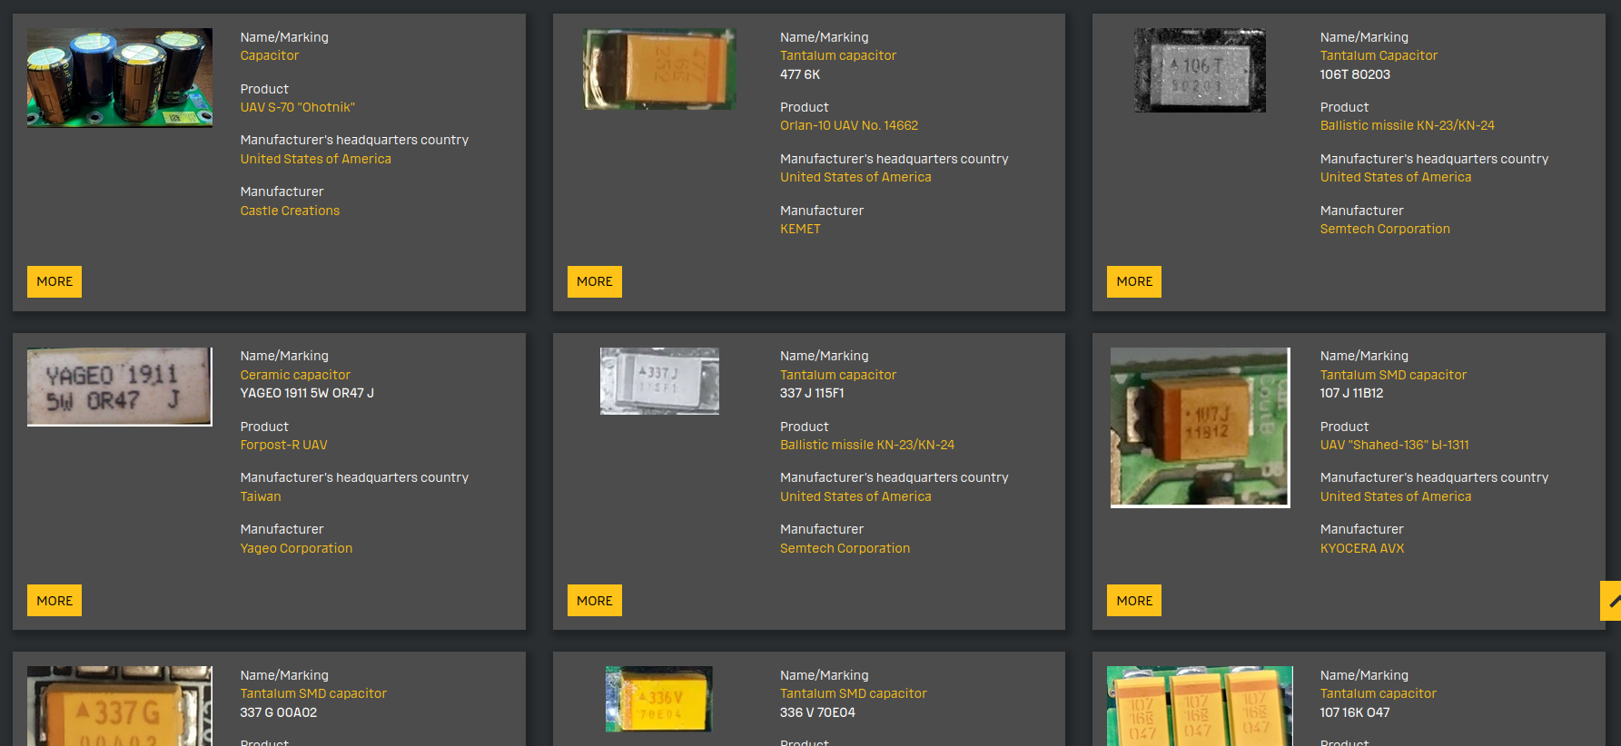
Task: View the 336V yellow capacitor photo
Action: pyautogui.click(x=659, y=699)
